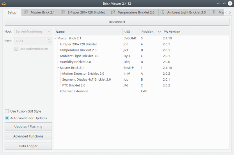The width and height of the screenshot is (234, 155).
Task: Decrease the Port value with the down arrow
Action: coord(49,42)
